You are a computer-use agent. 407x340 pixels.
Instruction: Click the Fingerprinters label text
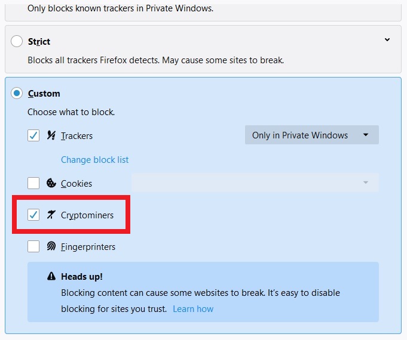click(x=88, y=247)
